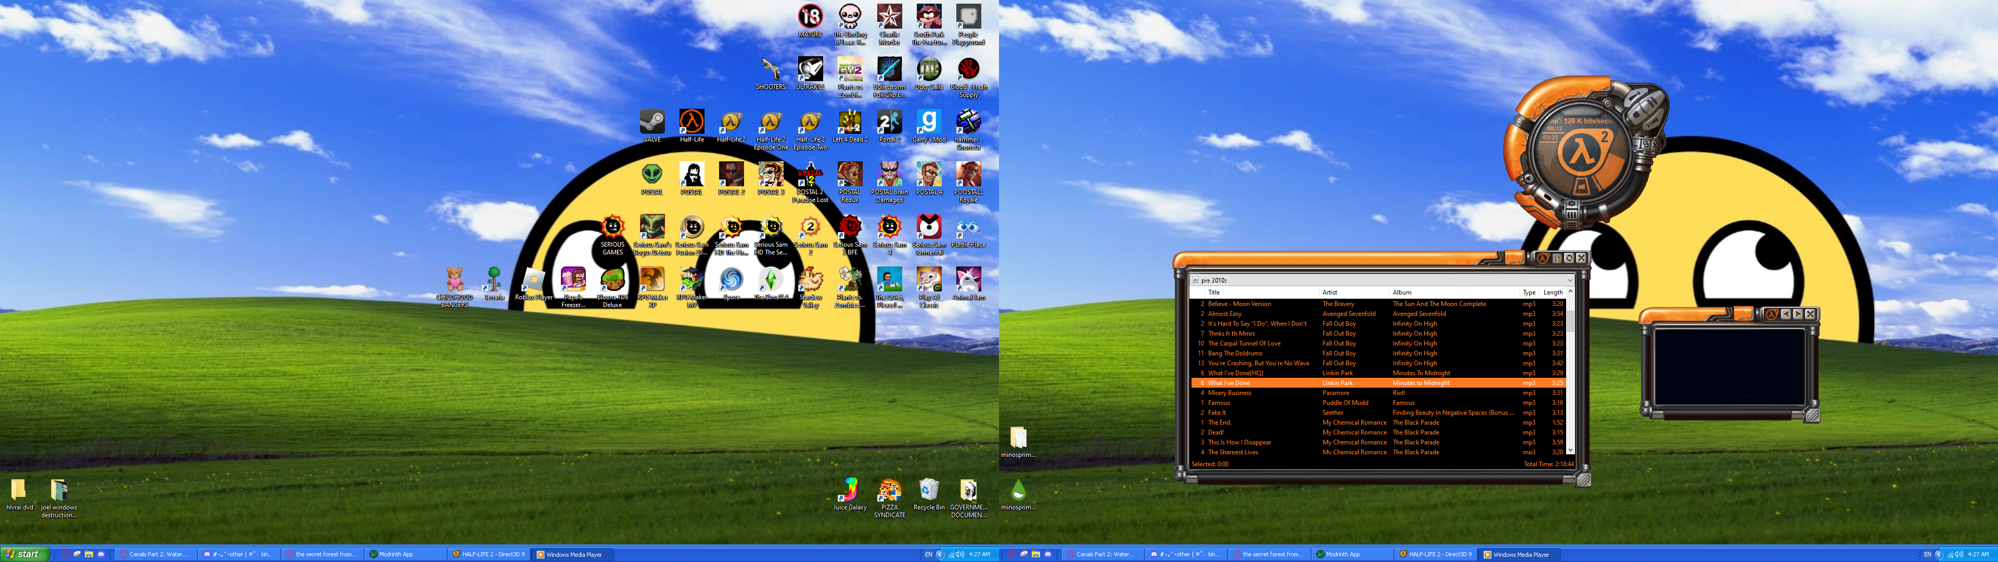Image resolution: width=1998 pixels, height=562 pixels.
Task: Open Purble Place desktop icon
Action: tap(968, 232)
